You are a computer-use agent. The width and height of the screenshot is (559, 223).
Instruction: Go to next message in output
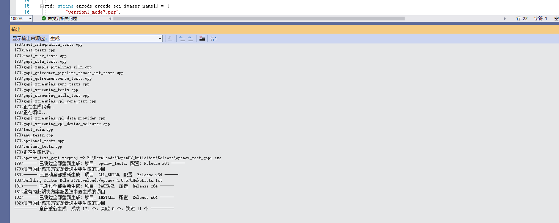tap(190, 39)
